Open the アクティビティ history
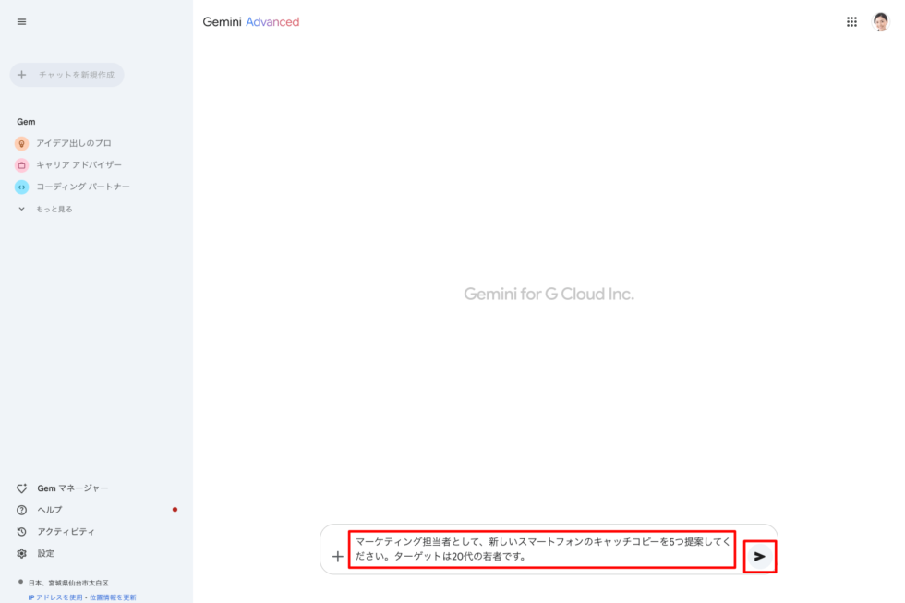Screen dimensions: 905x603 (x=66, y=532)
